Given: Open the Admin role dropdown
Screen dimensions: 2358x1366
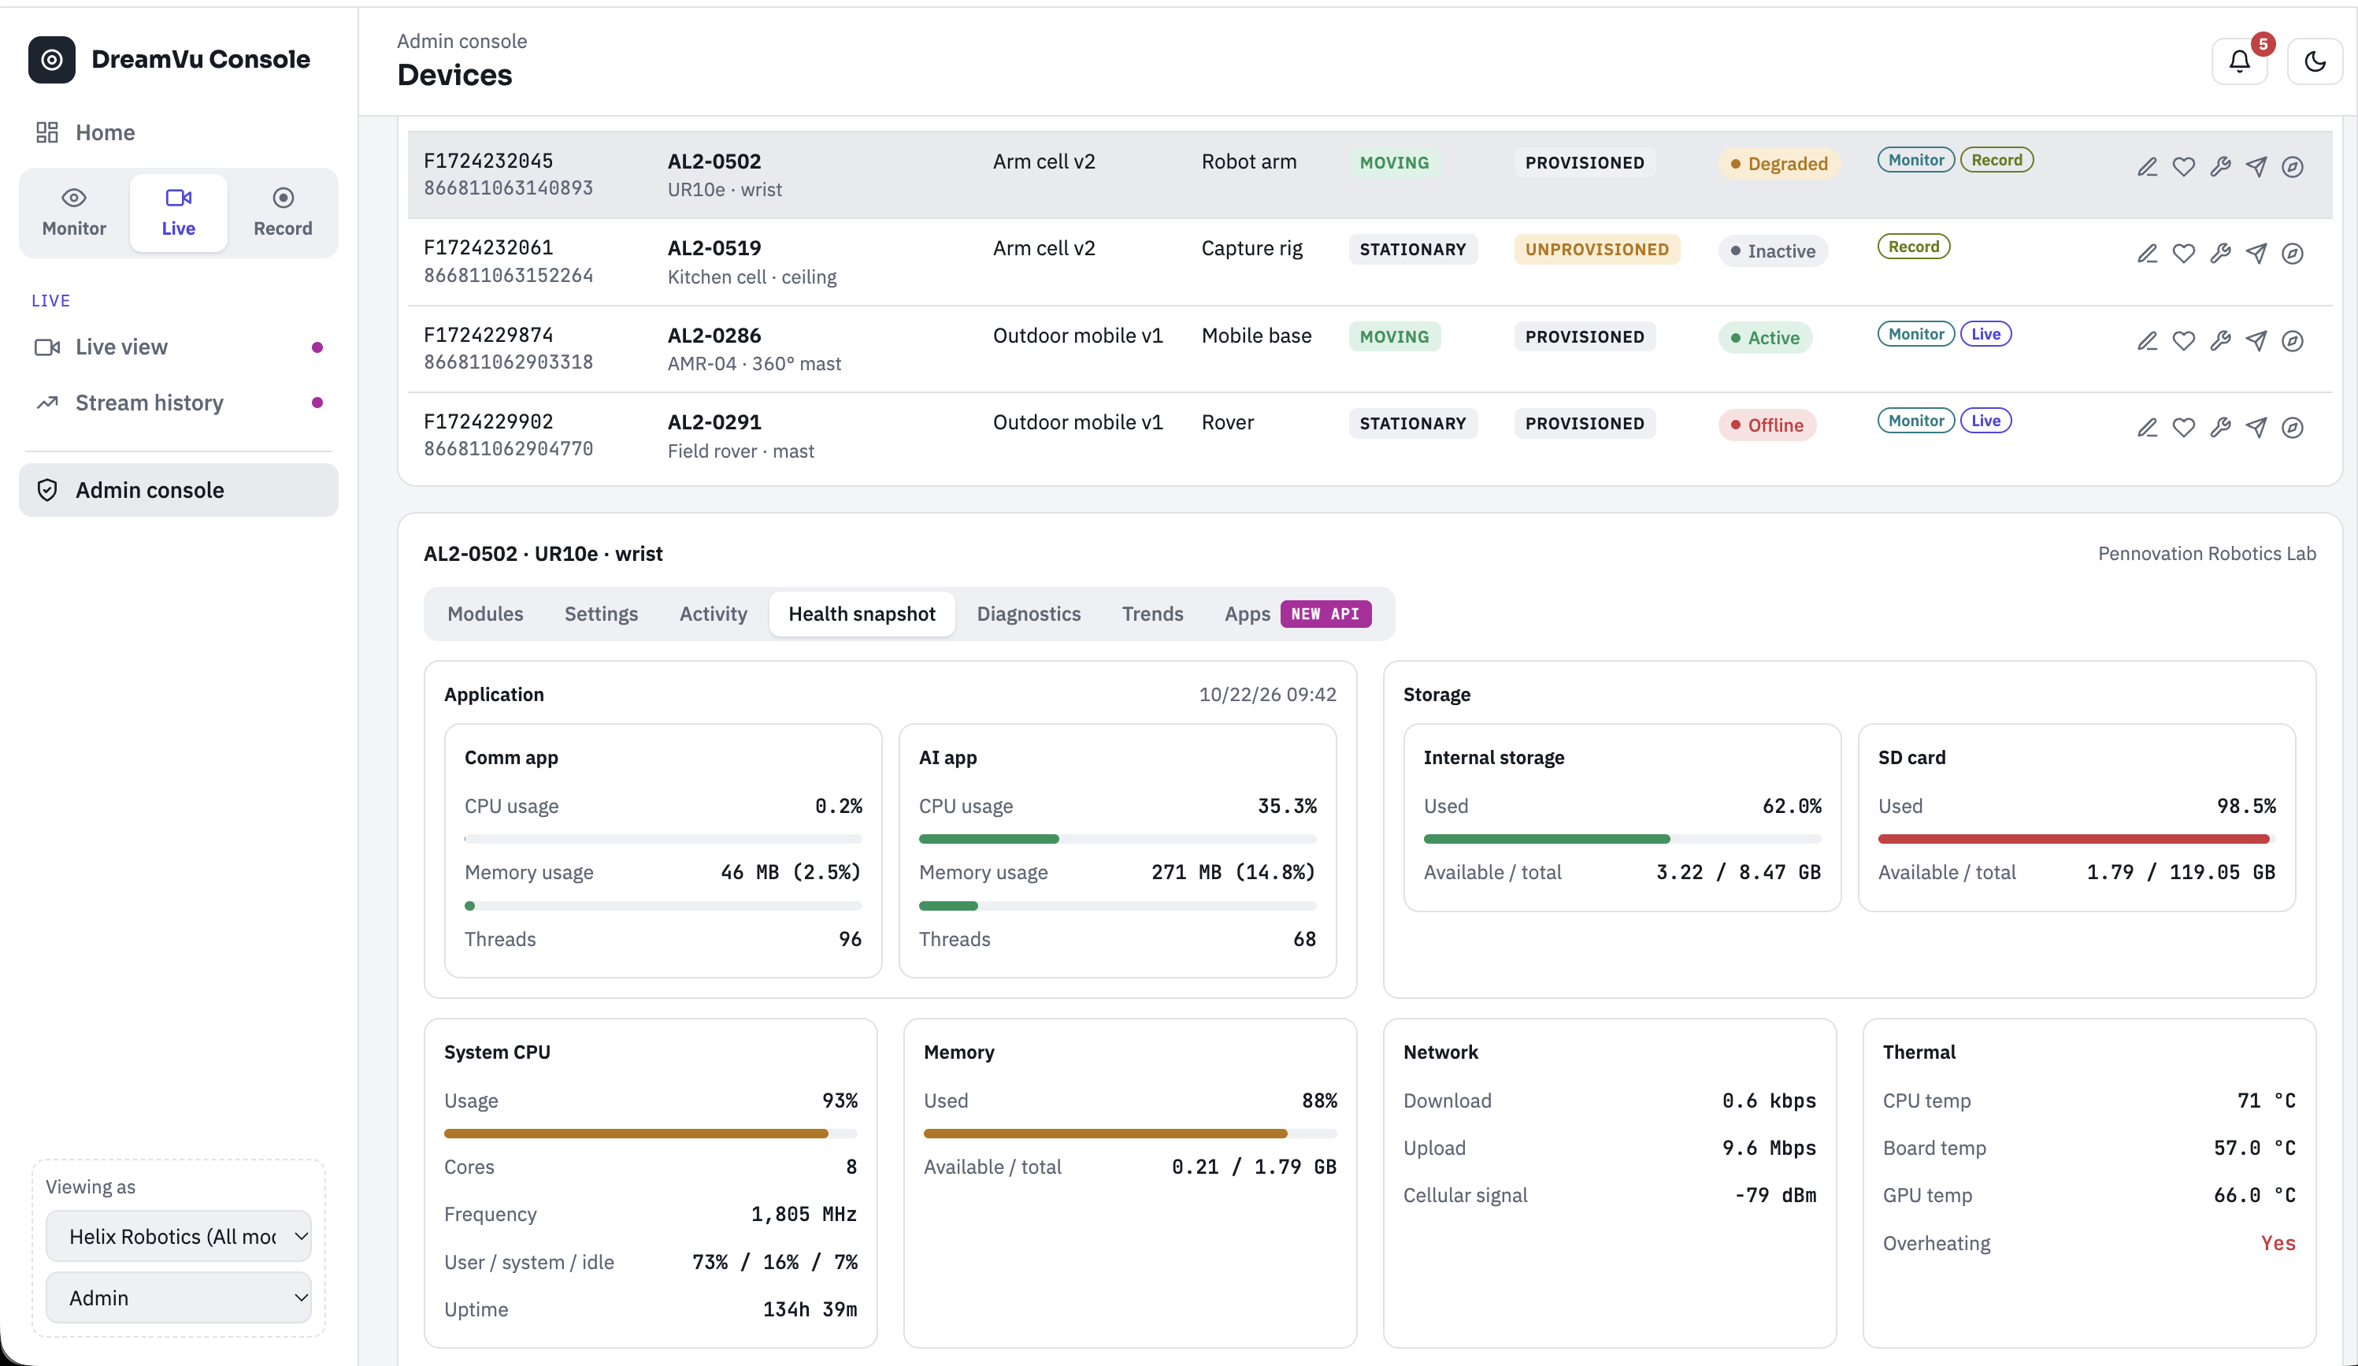Looking at the screenshot, I should [x=178, y=1297].
